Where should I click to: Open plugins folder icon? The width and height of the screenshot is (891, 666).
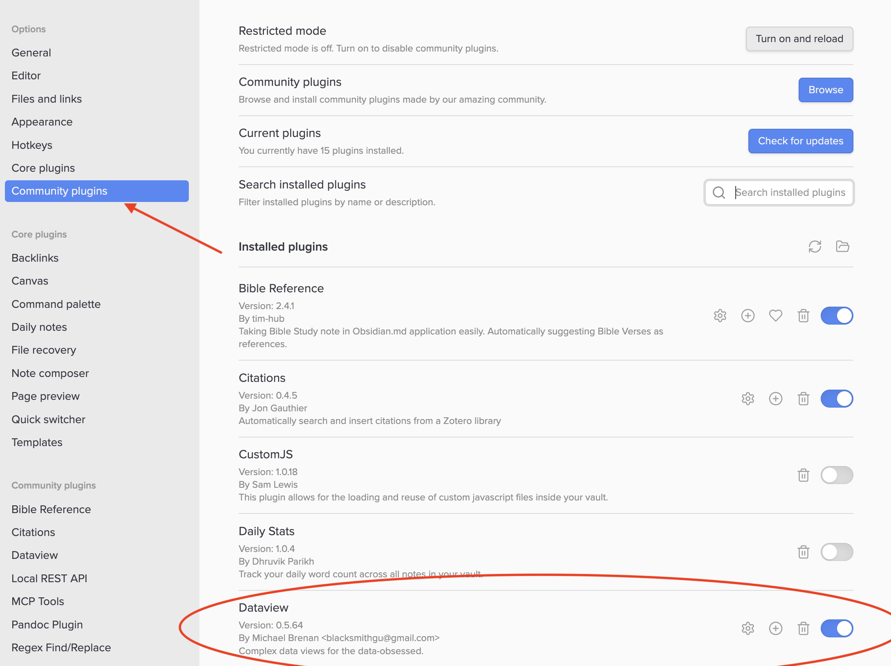point(842,247)
